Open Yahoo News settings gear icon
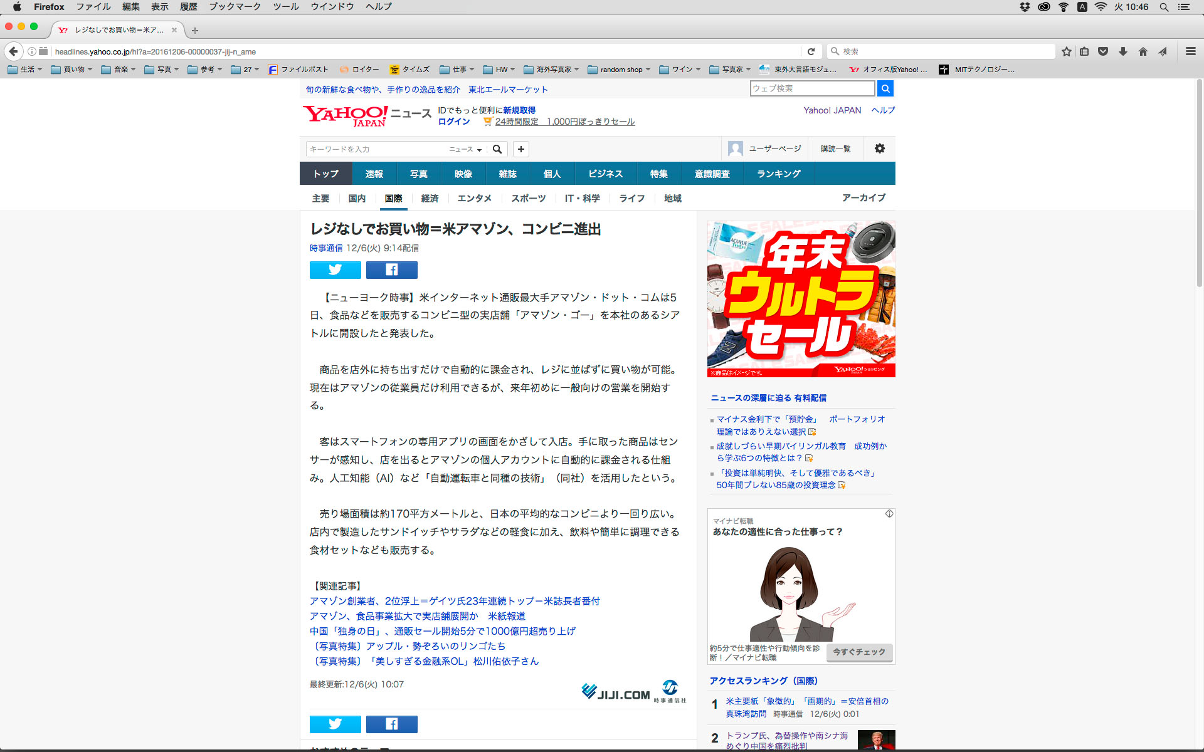This screenshot has width=1204, height=752. (x=879, y=149)
